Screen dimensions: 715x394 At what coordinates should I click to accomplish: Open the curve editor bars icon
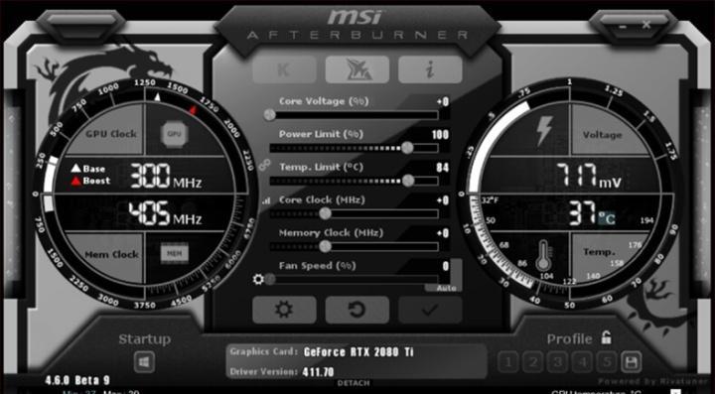[x=266, y=200]
